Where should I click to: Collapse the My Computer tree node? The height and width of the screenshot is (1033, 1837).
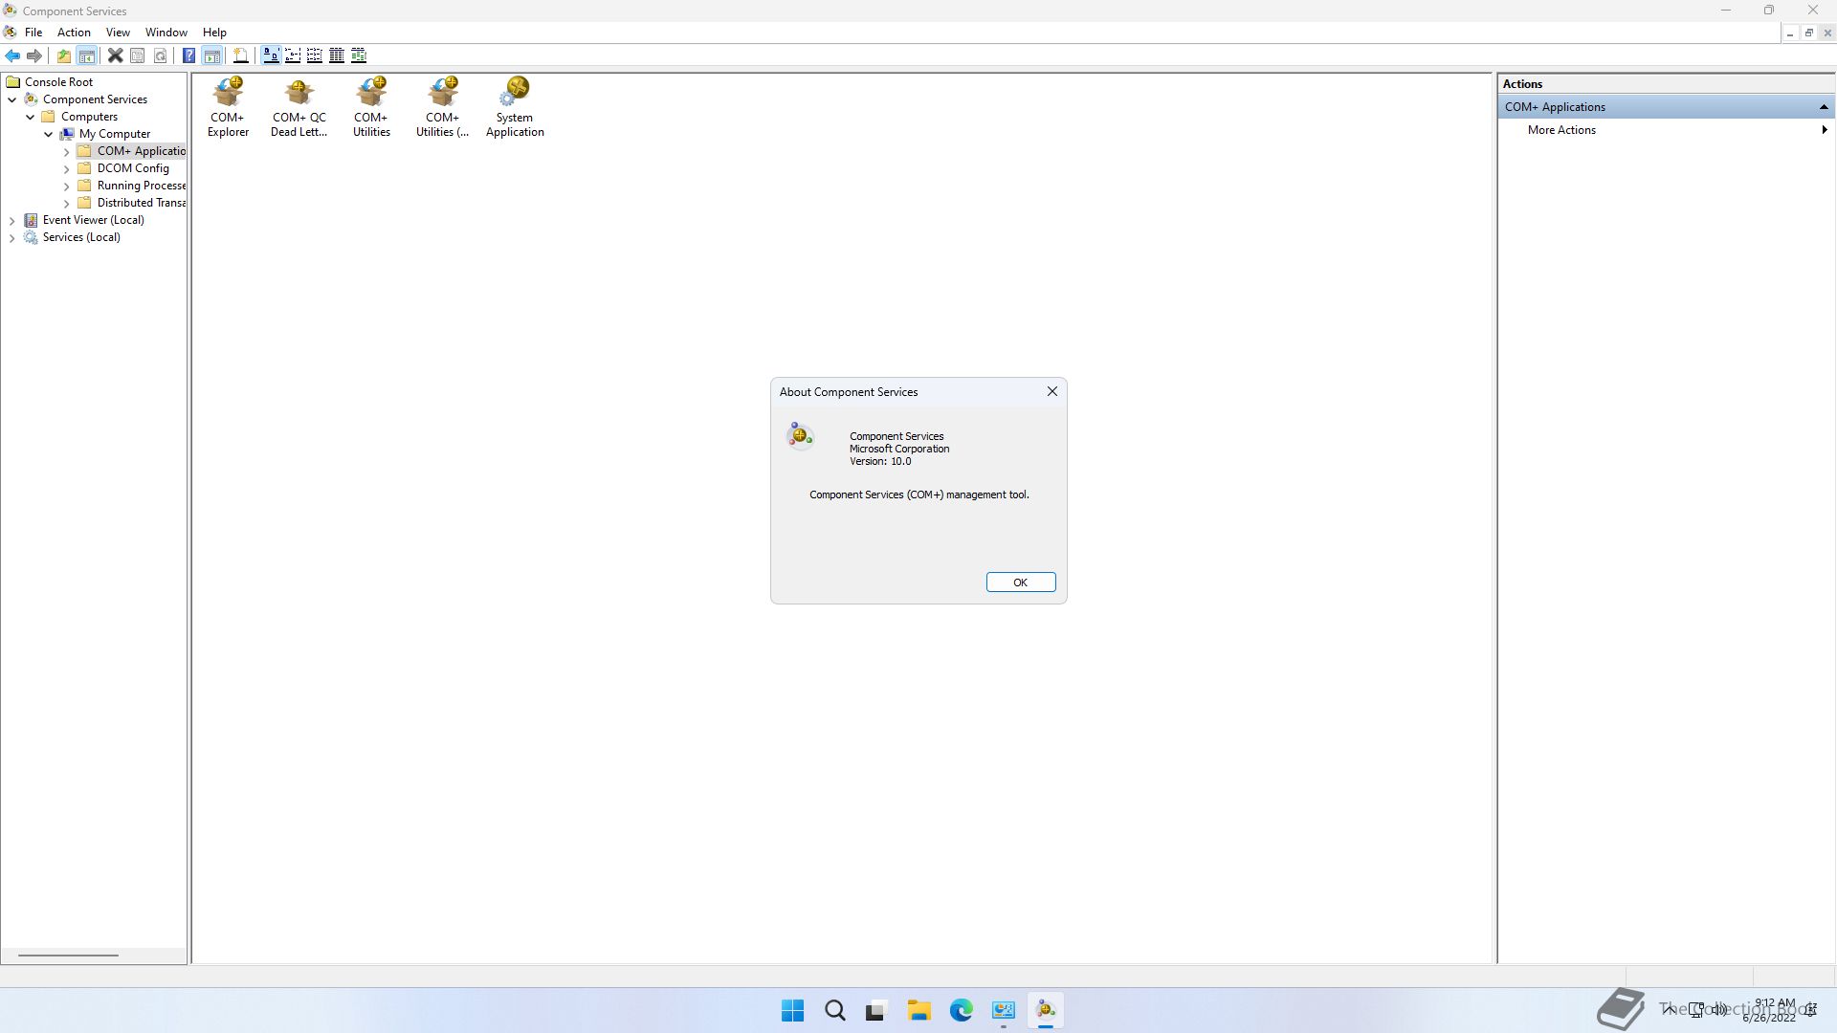(x=48, y=135)
